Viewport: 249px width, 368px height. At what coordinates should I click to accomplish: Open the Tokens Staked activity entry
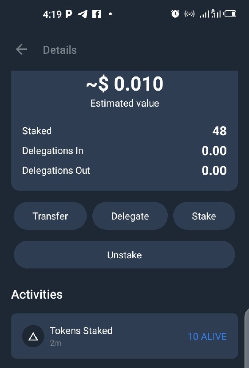(124, 336)
